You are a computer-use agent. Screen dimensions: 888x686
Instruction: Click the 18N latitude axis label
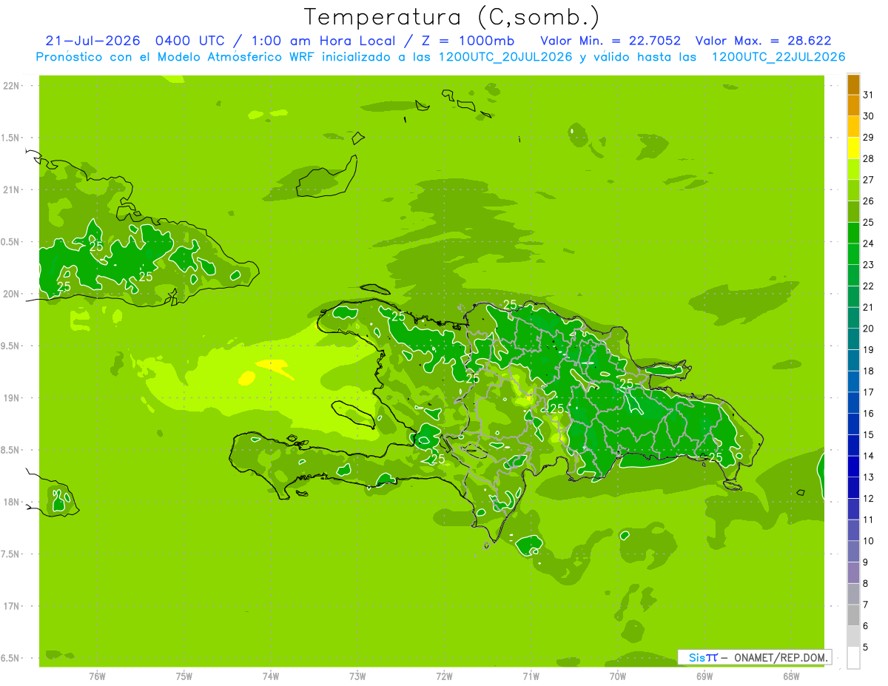12,502
